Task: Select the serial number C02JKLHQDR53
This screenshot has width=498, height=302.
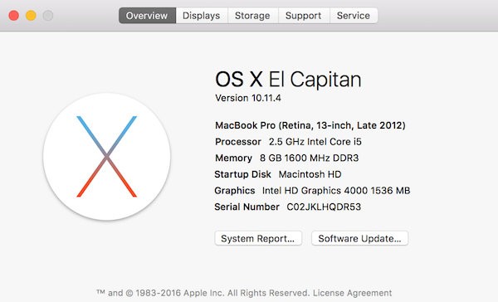Action: coord(324,207)
